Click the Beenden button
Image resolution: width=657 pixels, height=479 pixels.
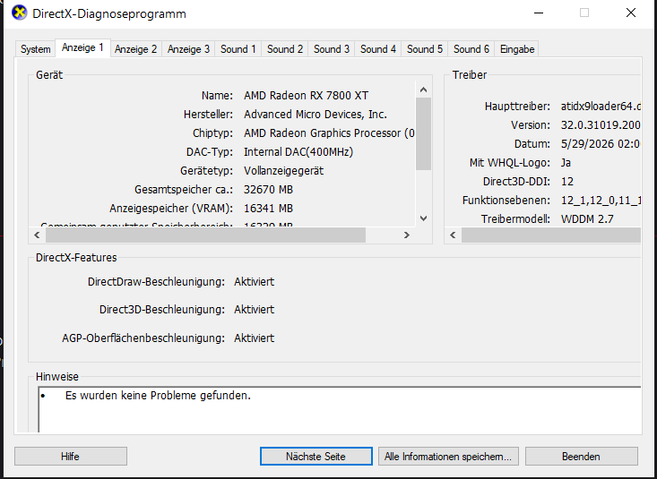tap(581, 456)
